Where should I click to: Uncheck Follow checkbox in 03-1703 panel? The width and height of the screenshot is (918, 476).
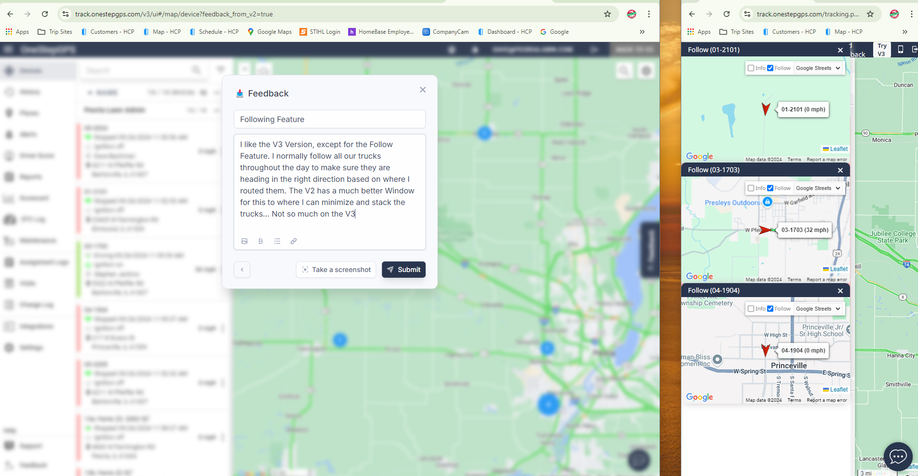click(770, 188)
